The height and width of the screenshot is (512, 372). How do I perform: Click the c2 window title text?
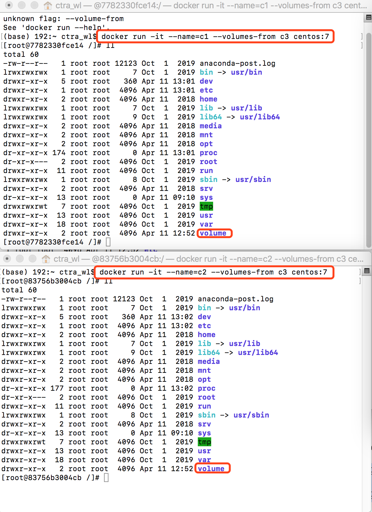coord(208,259)
